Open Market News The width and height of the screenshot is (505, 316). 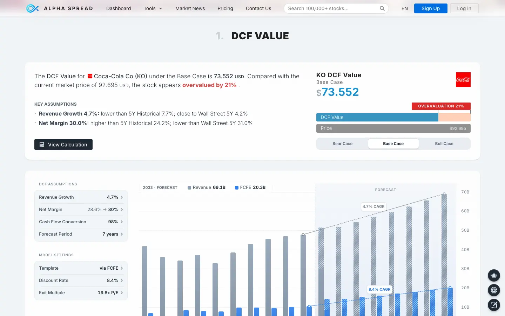[x=190, y=8]
